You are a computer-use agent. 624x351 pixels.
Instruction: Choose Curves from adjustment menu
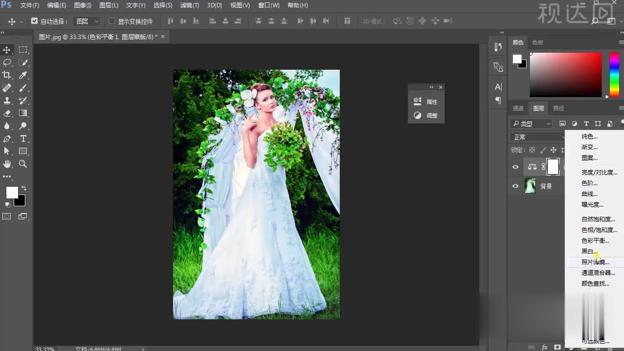pos(589,194)
